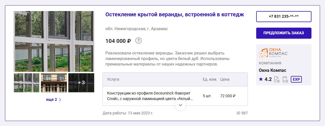The height and width of the screenshot is (126, 325).
Task: Click the price help question mark icon
Action: point(138,41)
